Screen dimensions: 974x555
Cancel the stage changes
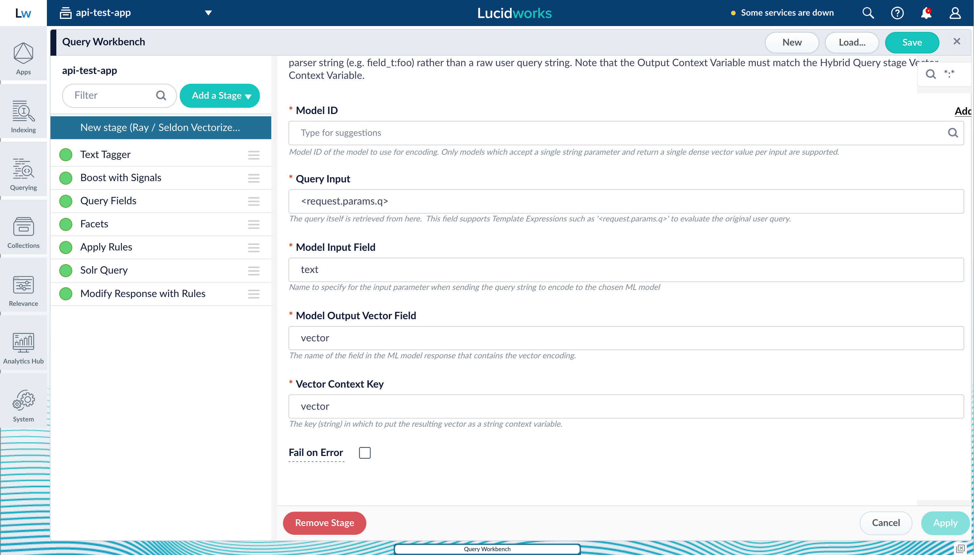pyautogui.click(x=886, y=523)
